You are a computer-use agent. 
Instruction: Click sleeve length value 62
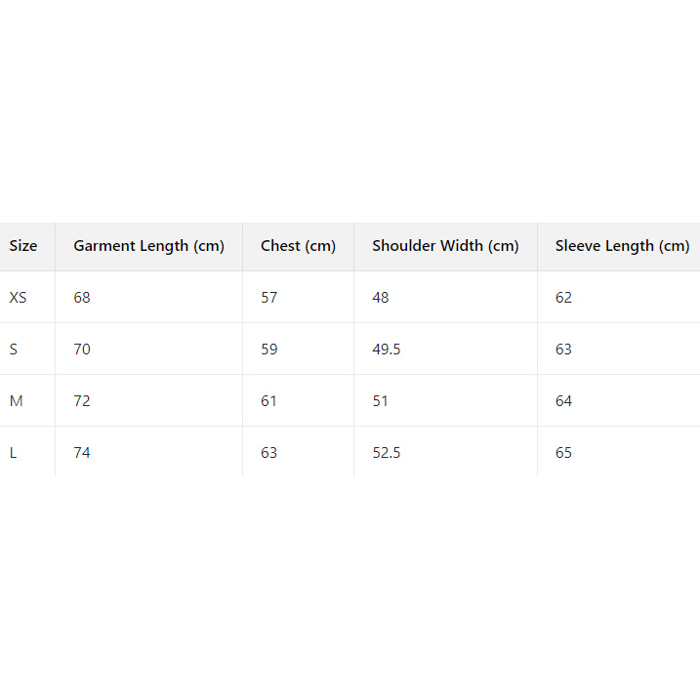click(x=564, y=298)
